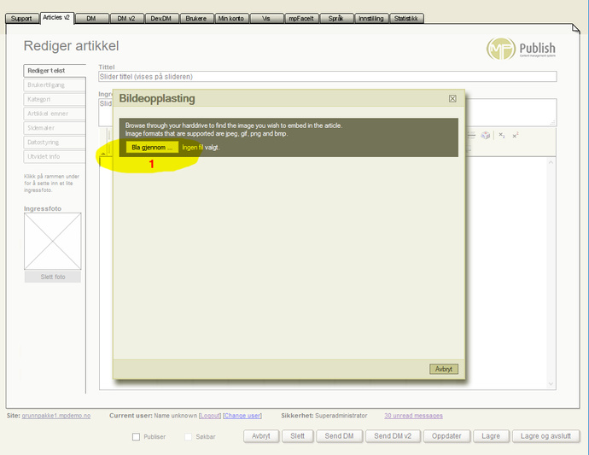Click the subscript icon in editor toolbar
Image resolution: width=589 pixels, height=455 pixels.
click(x=502, y=135)
